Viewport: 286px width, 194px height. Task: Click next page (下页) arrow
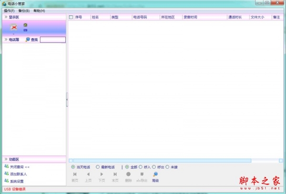[102, 175]
